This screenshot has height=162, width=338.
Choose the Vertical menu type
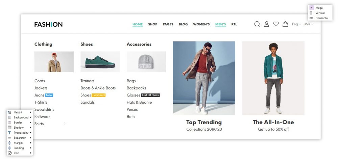[320, 13]
